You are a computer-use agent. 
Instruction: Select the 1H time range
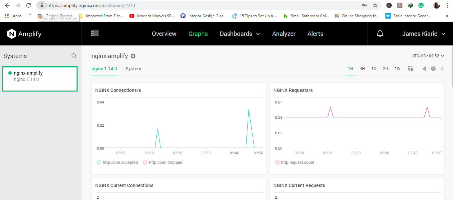tap(350, 69)
